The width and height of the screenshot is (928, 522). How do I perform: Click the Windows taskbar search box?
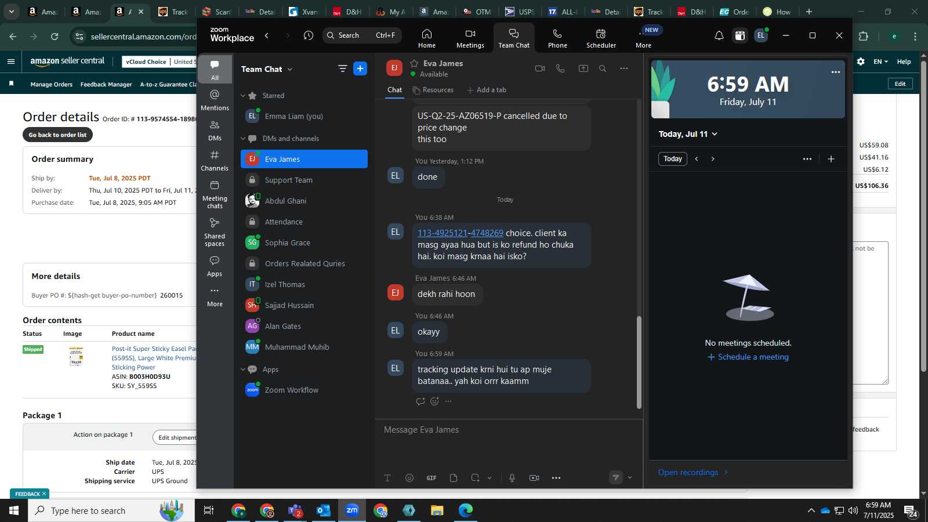[111, 510]
